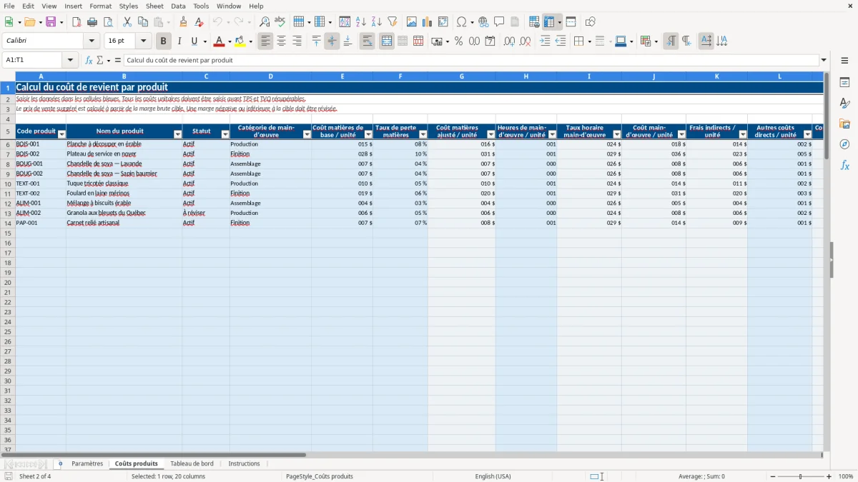Open the Format menu
858x482 pixels.
click(100, 6)
